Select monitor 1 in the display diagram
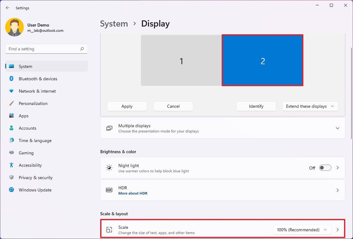Image resolution: width=353 pixels, height=239 pixels. coord(181,61)
